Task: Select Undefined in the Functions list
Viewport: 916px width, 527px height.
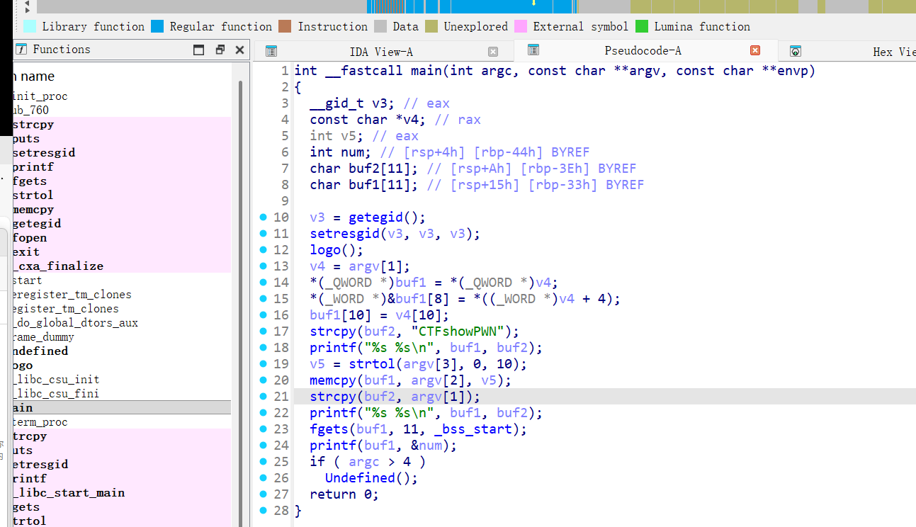Action: coord(121,351)
